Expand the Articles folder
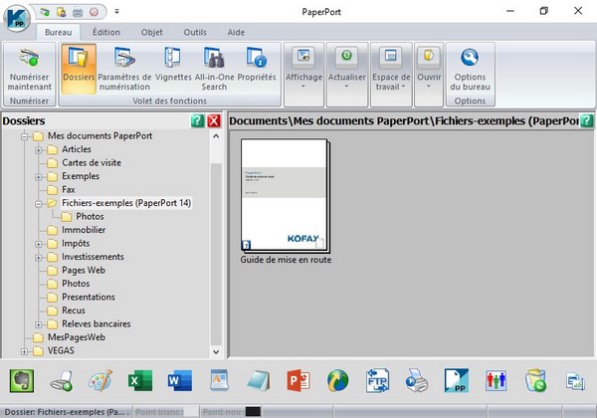Screen dimensions: 597x418 39,150
